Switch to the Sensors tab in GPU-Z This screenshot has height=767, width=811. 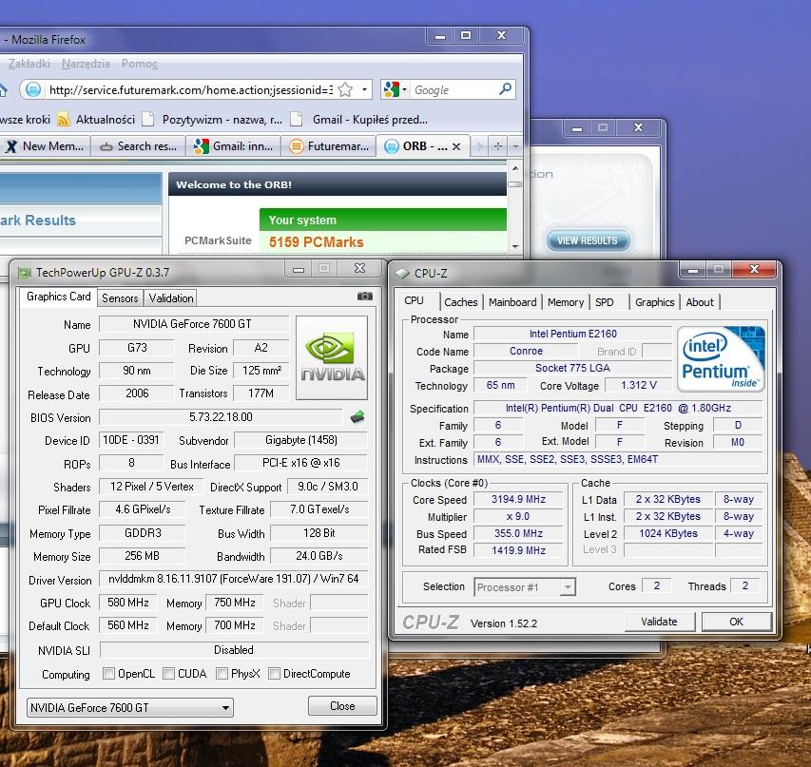(120, 297)
